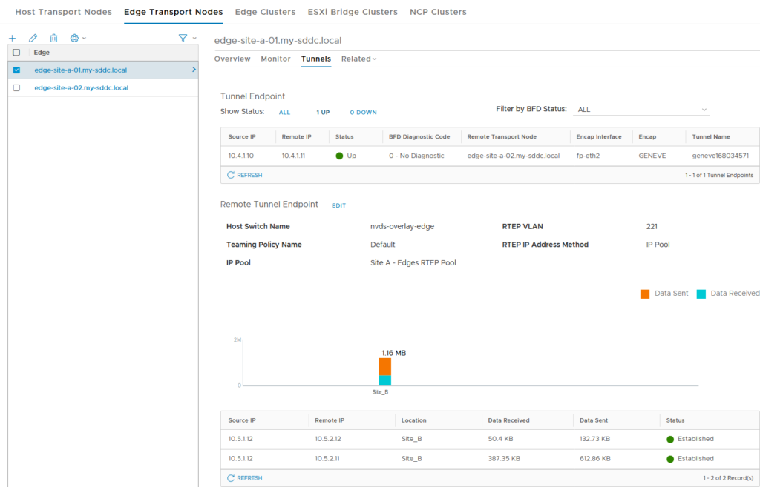Screen dimensions: 760x487
Task: Click the orange Data Sent bar segment
Action: pyautogui.click(x=385, y=366)
